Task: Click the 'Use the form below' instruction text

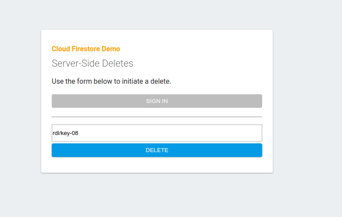Action: [111, 82]
